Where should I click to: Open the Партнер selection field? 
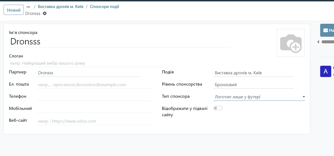[x=88, y=73]
